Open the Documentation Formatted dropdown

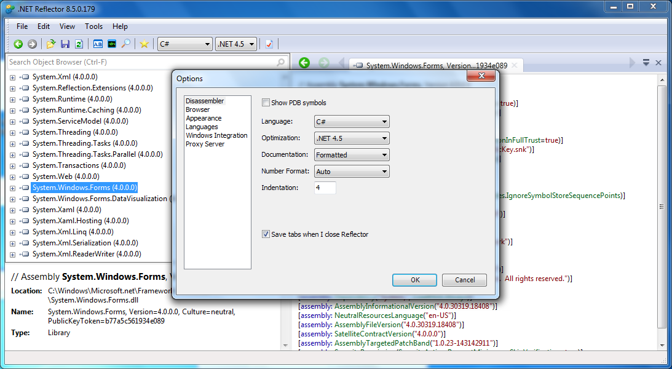(352, 155)
